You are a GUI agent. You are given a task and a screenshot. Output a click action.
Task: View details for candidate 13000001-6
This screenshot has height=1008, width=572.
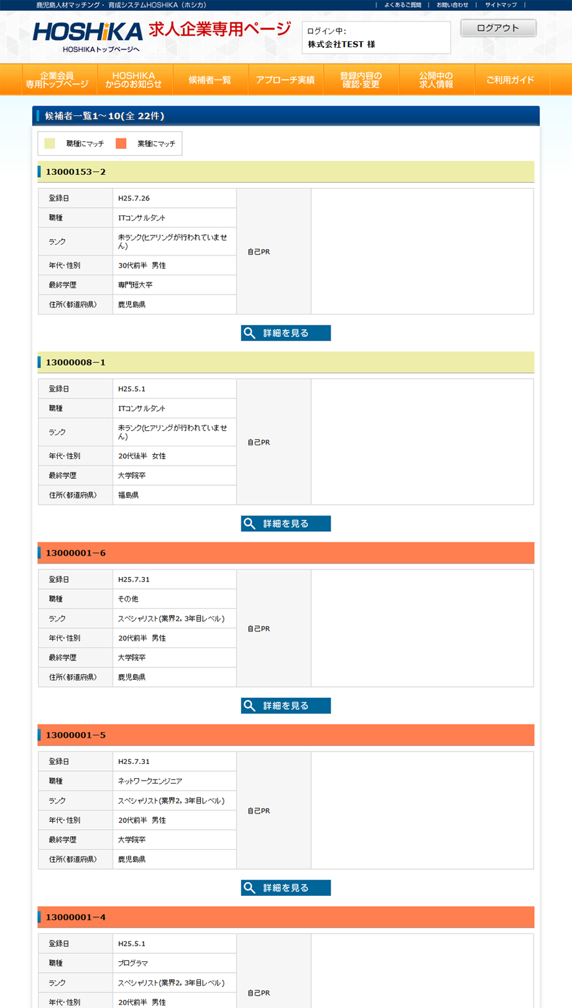[285, 705]
